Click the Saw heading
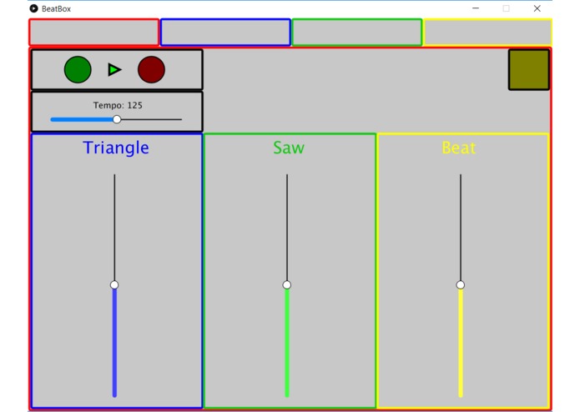 pos(289,148)
